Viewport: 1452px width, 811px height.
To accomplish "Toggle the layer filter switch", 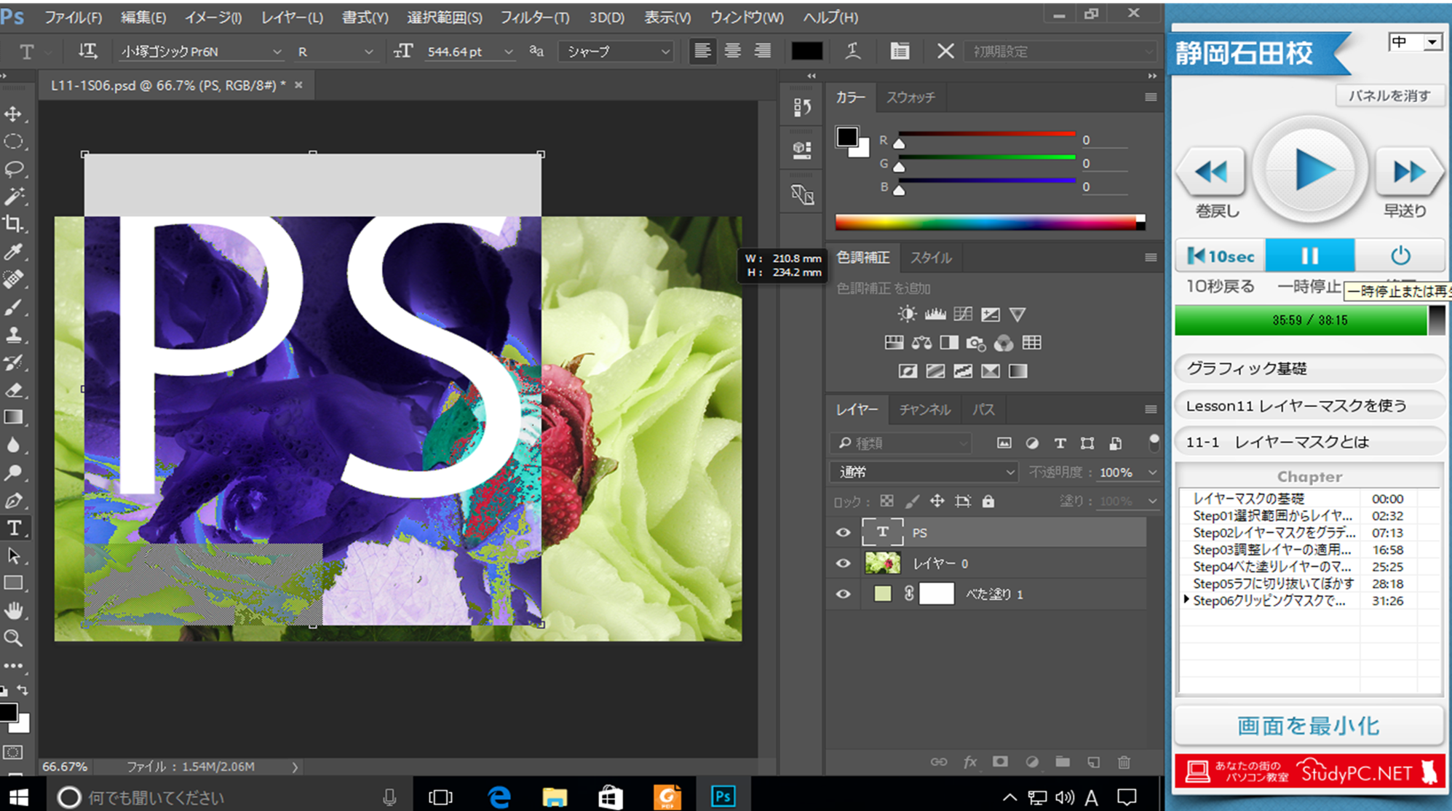I will (x=1154, y=442).
